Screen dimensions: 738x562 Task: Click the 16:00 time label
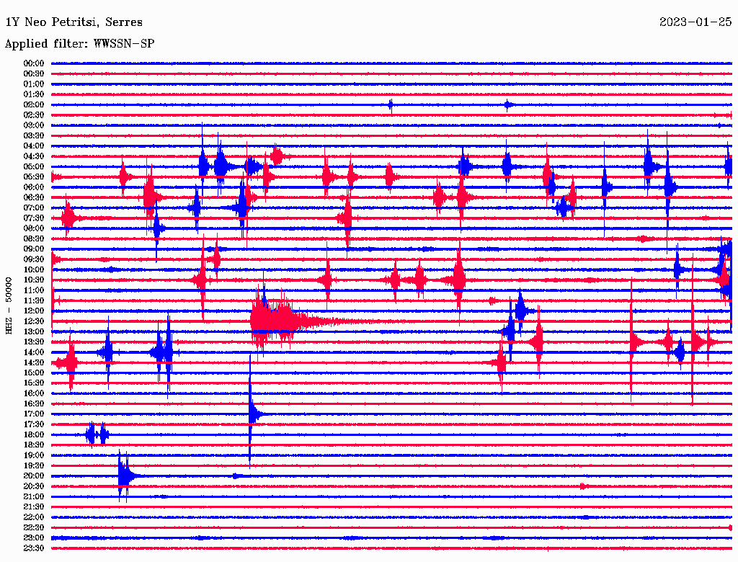[x=33, y=393]
